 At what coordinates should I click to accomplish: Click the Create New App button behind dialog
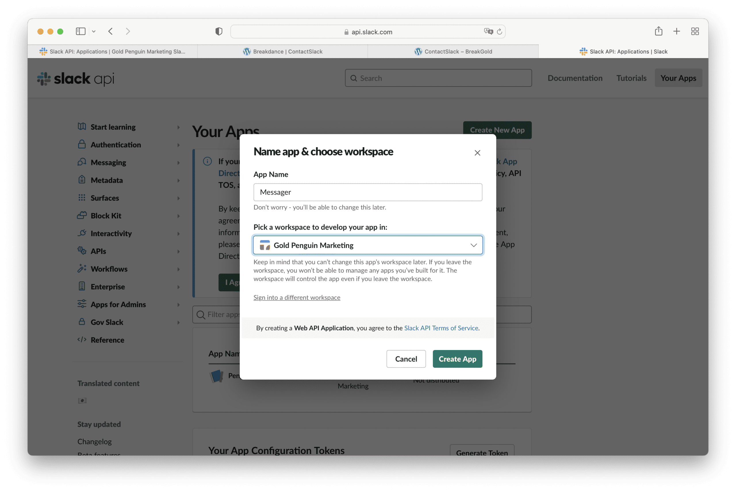(x=497, y=130)
